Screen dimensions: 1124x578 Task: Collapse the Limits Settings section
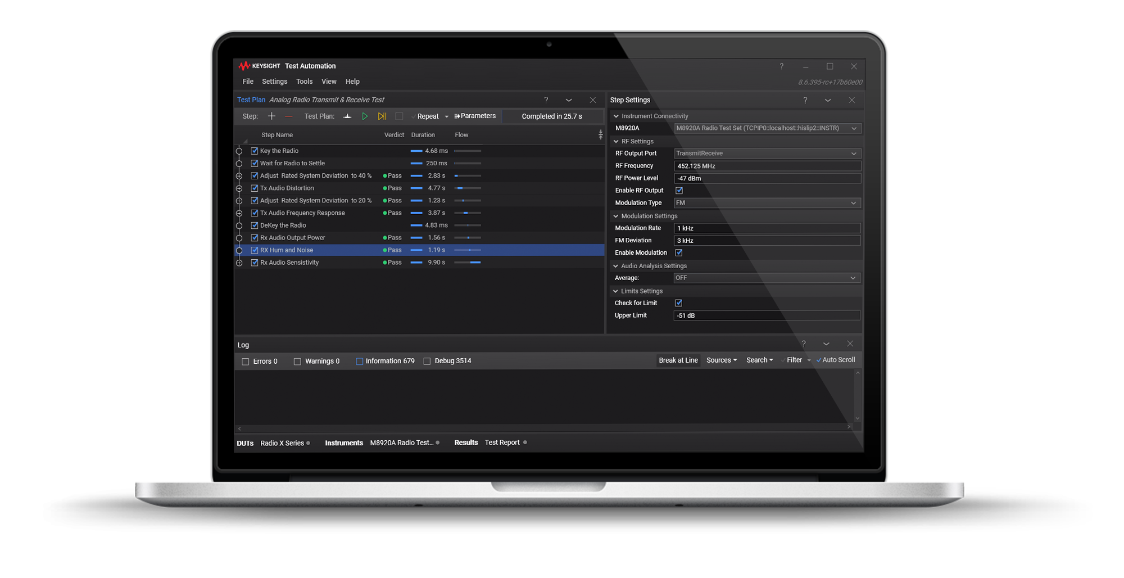click(x=616, y=291)
